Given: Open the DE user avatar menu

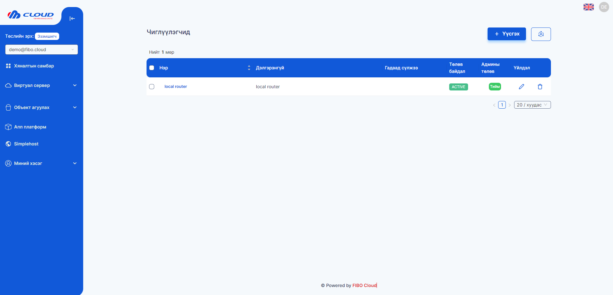Looking at the screenshot, I should pos(604,7).
